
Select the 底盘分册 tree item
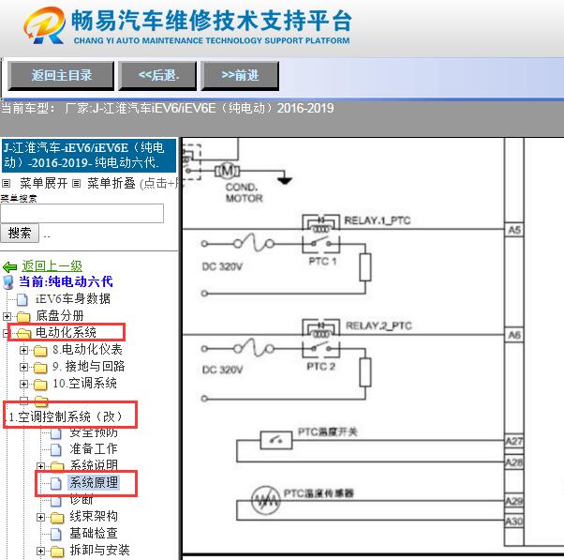click(59, 316)
